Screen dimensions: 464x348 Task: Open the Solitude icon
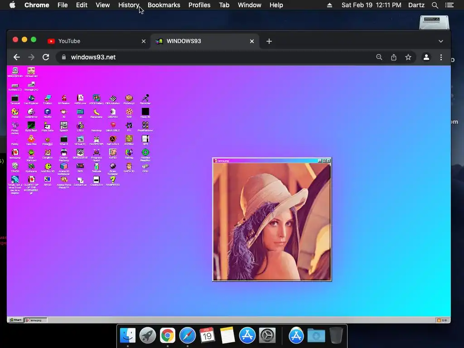(x=96, y=168)
